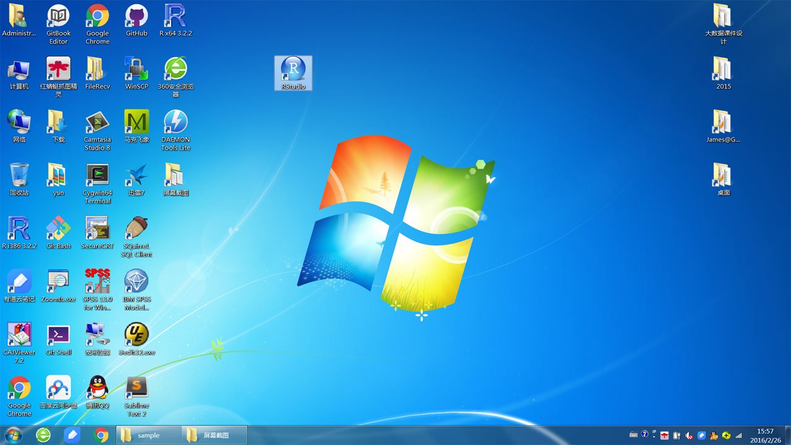Select the 回收站 recycle bin

point(19,180)
